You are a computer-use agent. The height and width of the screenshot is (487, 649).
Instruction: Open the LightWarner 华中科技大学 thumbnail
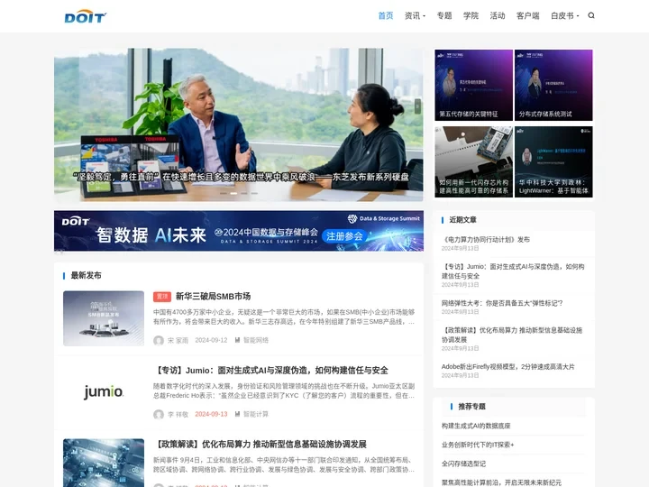click(x=553, y=162)
